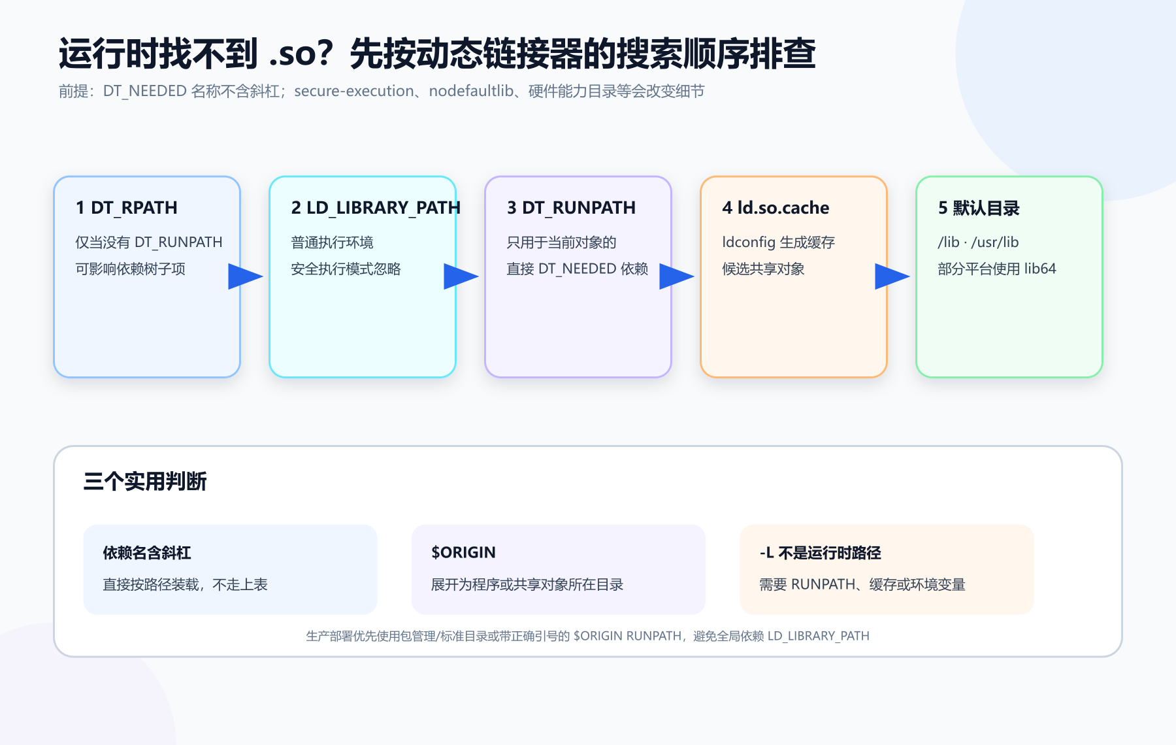Click the text '直接按路径装载，不走上表'
The height and width of the screenshot is (745, 1176).
coord(185,585)
